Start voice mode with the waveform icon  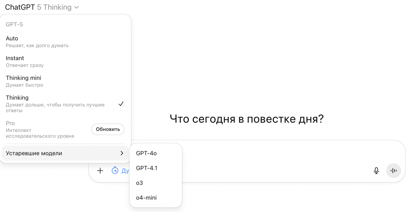(x=393, y=171)
